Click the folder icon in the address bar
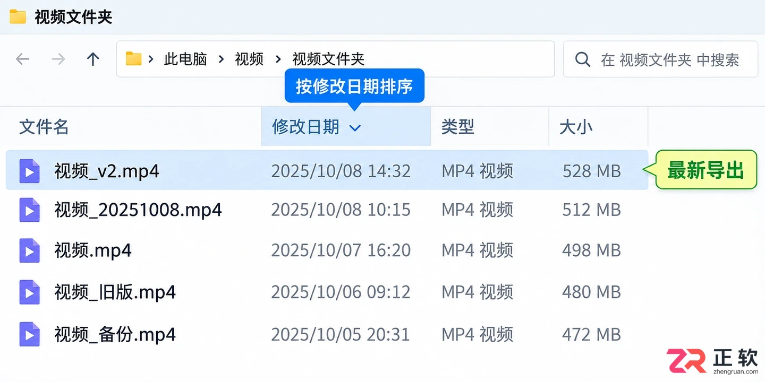 pos(133,58)
